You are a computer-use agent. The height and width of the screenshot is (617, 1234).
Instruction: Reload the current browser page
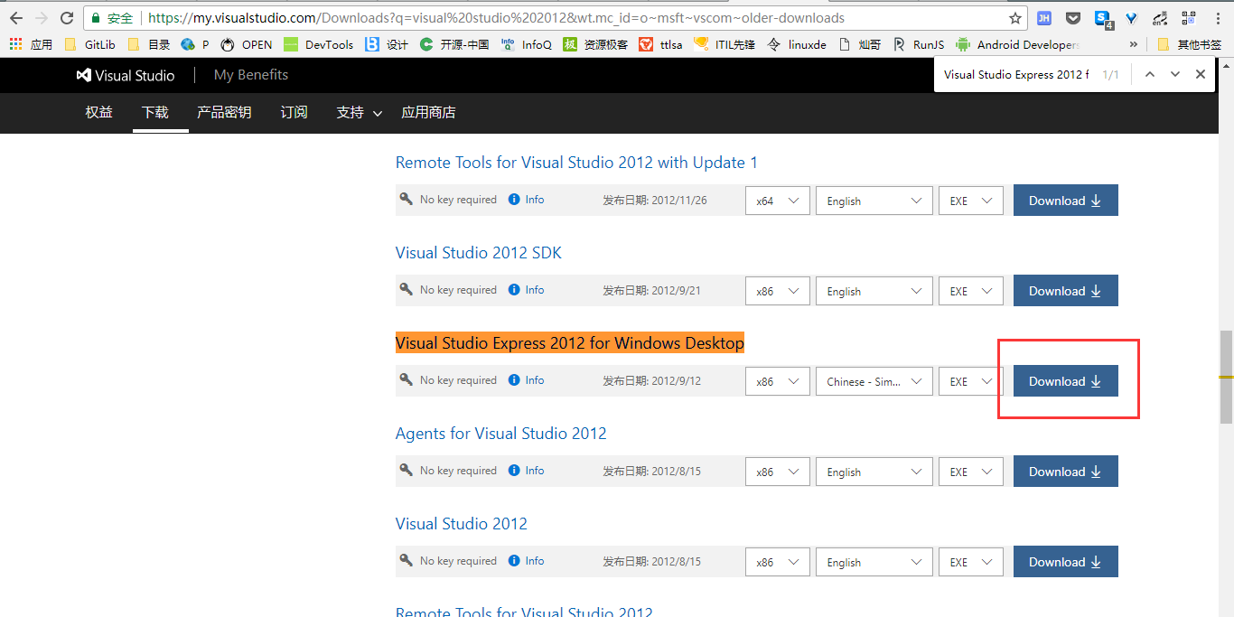pos(67,18)
